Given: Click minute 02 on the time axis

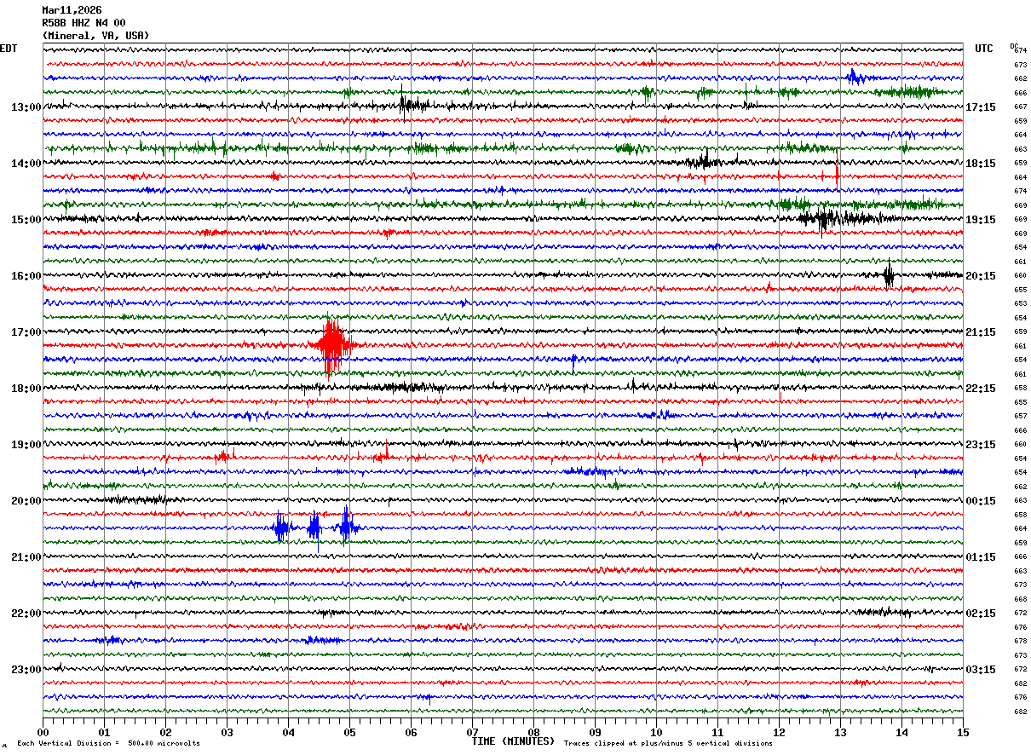Looking at the screenshot, I should tap(165, 732).
